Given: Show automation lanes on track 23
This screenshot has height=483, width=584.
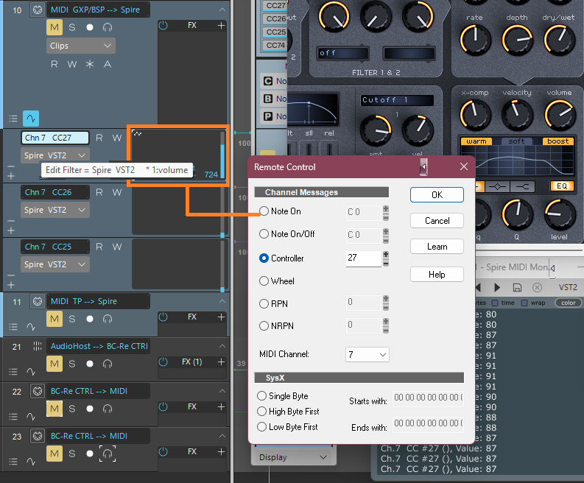Looking at the screenshot, I should pos(31,462).
